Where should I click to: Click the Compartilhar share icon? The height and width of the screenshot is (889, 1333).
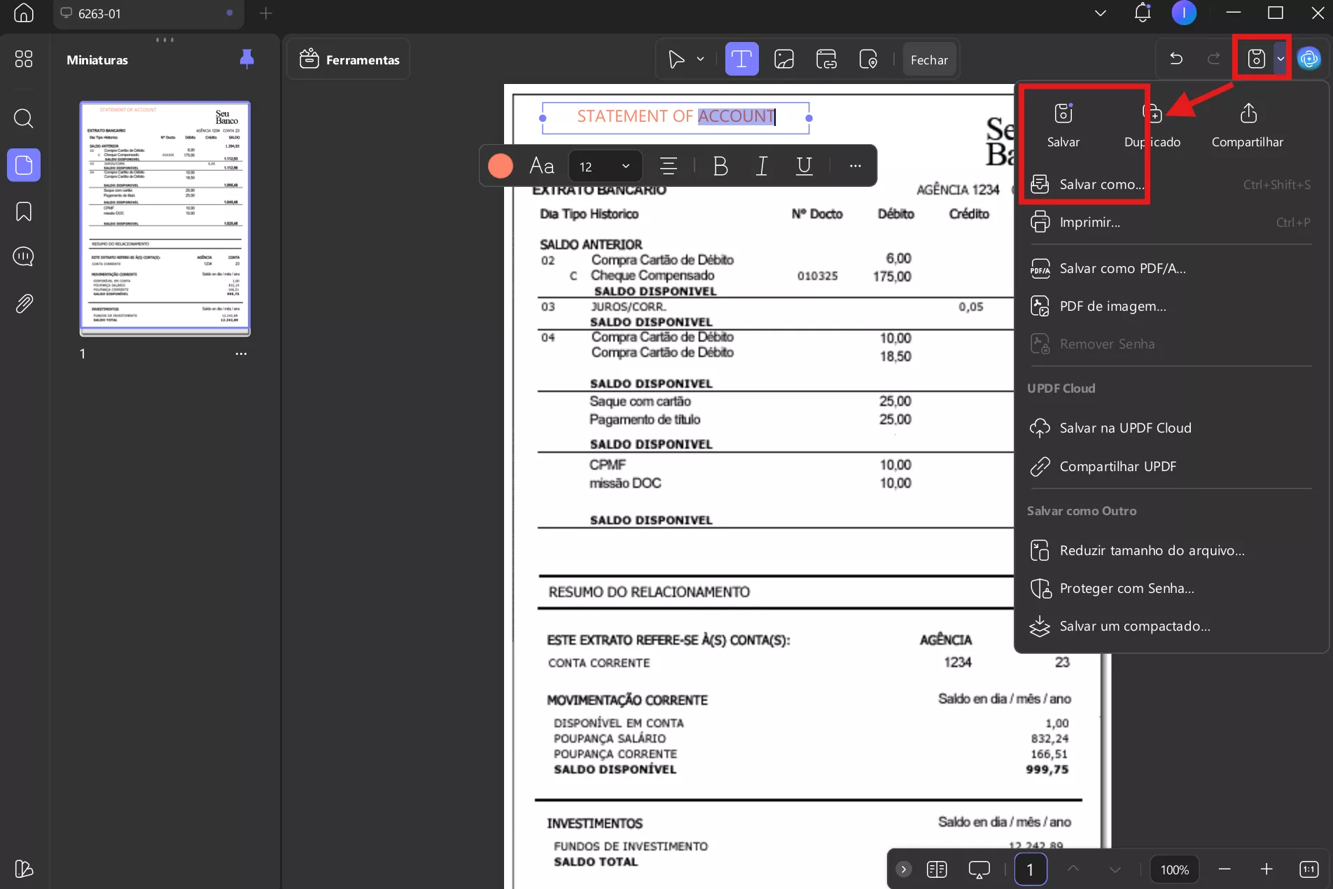coord(1248,114)
